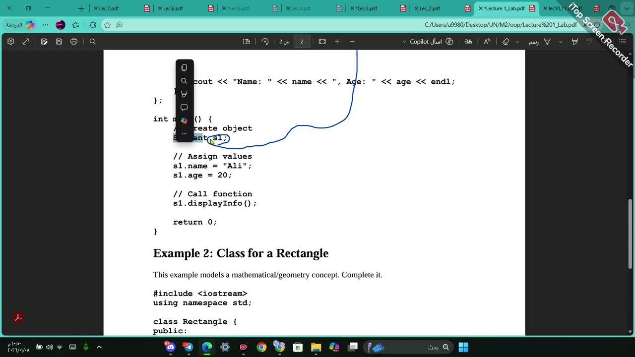
Task: Open File Explorer from taskbar
Action: click(316, 347)
